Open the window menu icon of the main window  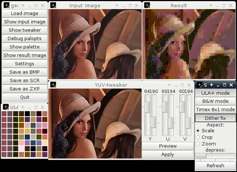7,5
